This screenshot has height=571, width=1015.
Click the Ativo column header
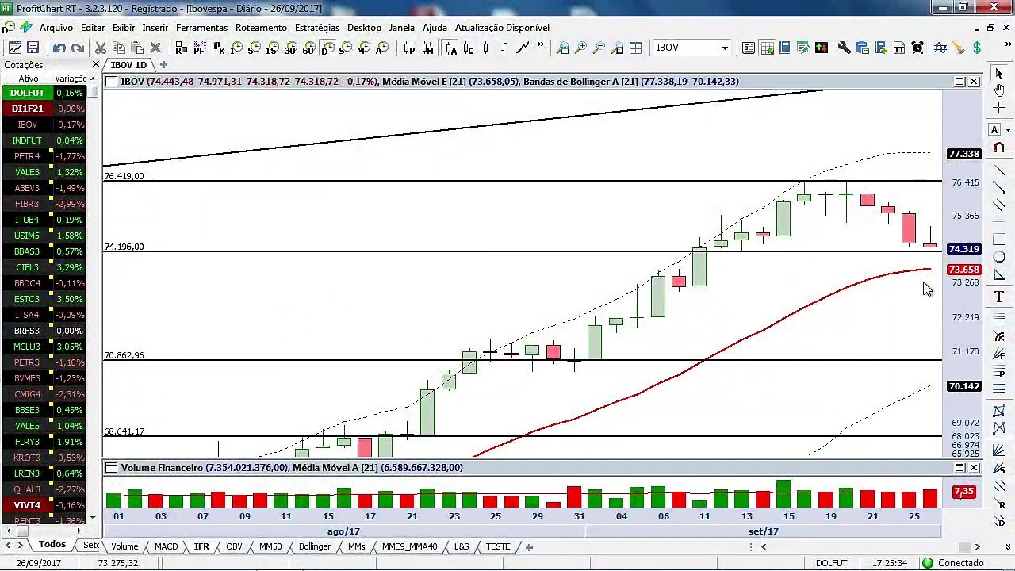[x=28, y=79]
